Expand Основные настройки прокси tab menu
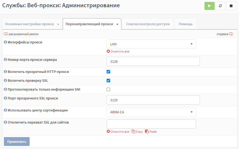This screenshot has width=239, height=149. click(58, 24)
